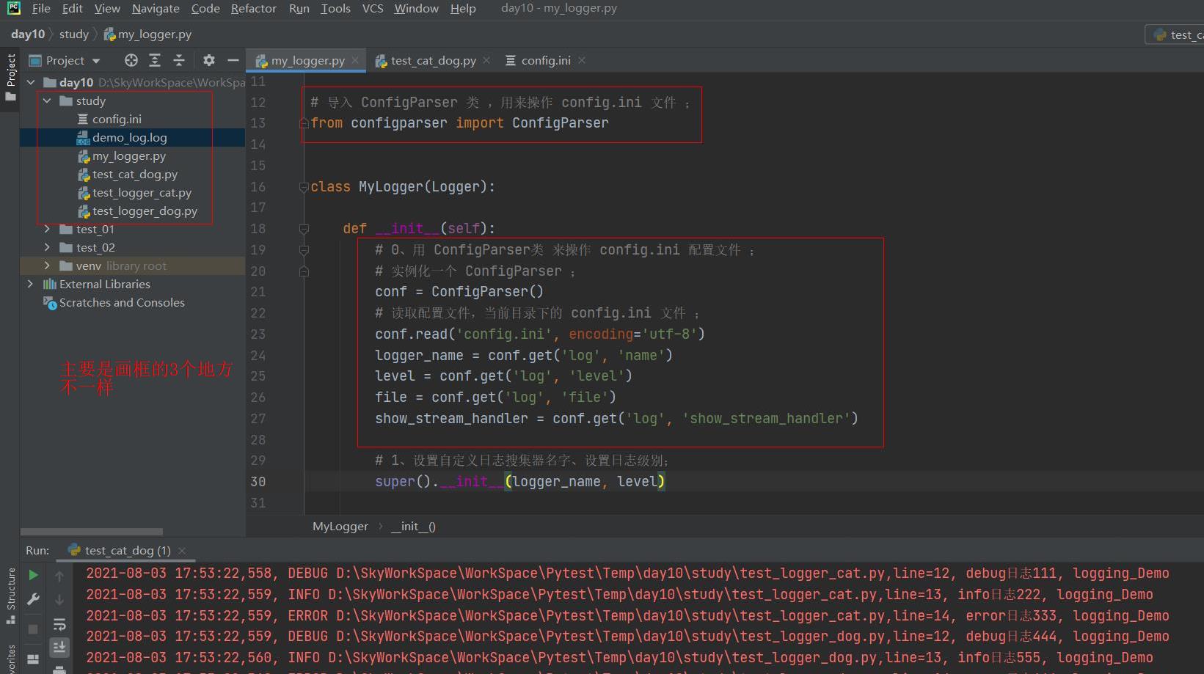Image resolution: width=1204 pixels, height=674 pixels.
Task: Click the locate file target icon in Project panel
Action: point(131,60)
